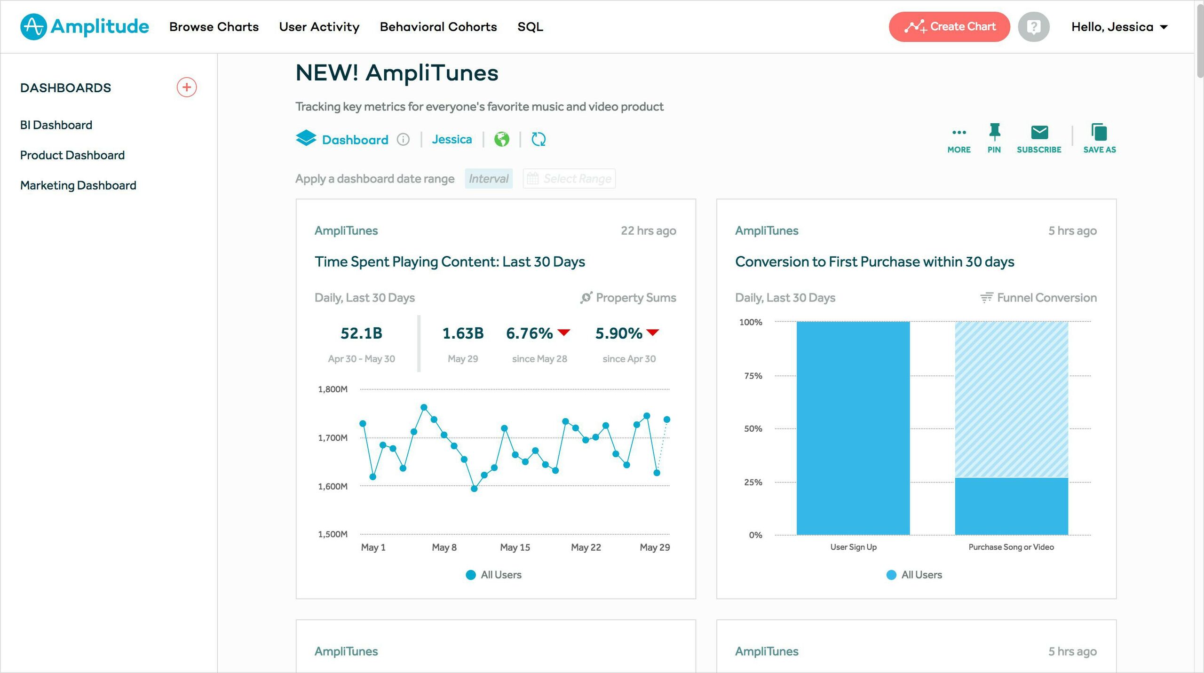Click the User Sign Up funnel bar
Image resolution: width=1204 pixels, height=673 pixels.
(x=853, y=428)
